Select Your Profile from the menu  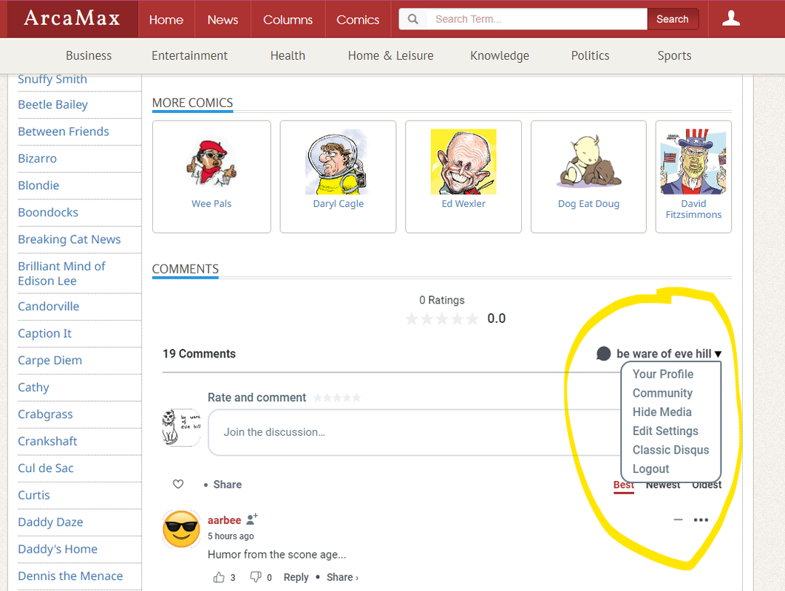663,375
